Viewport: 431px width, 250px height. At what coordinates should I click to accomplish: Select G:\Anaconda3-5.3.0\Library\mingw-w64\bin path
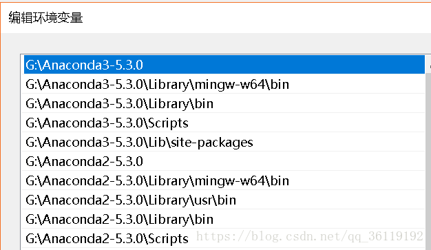click(x=224, y=84)
